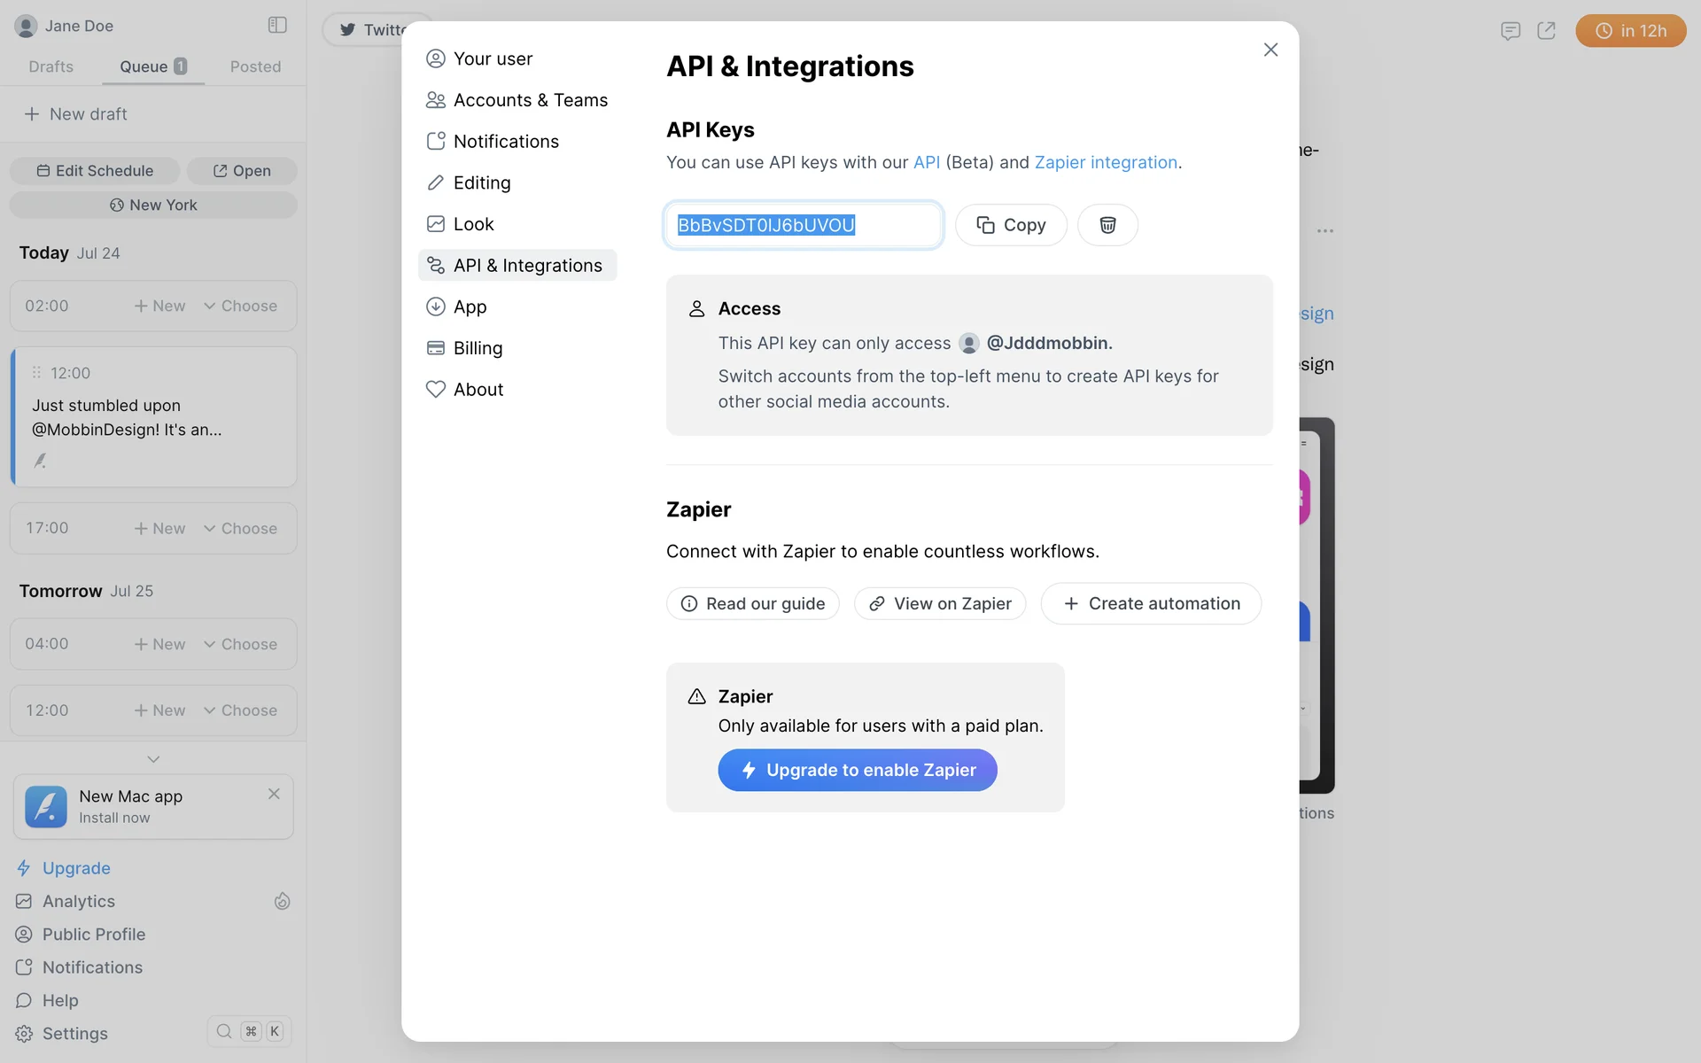1701x1063 pixels.
Task: Expand Choose dropdown for 02:00 slot
Action: click(x=240, y=306)
